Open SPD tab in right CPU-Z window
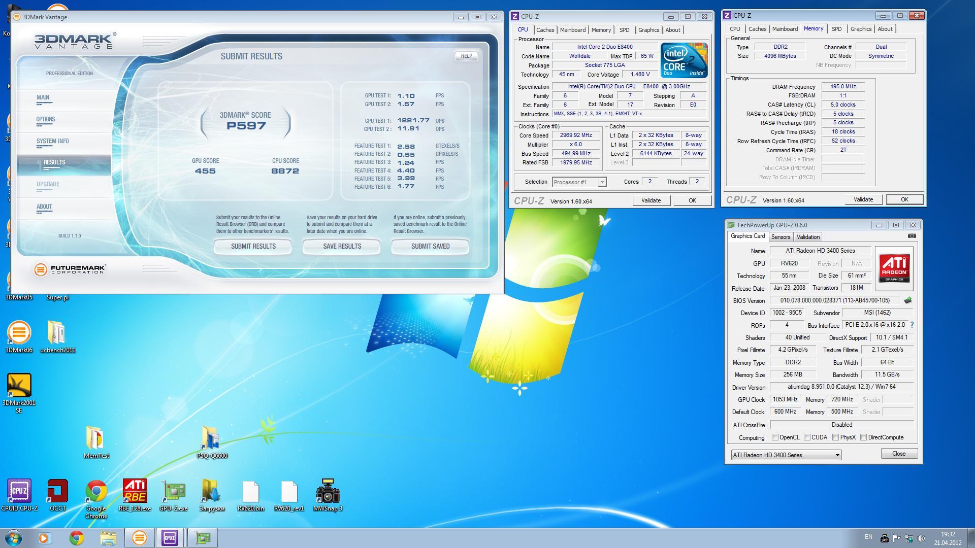Viewport: 975px width, 548px height. pos(836,29)
